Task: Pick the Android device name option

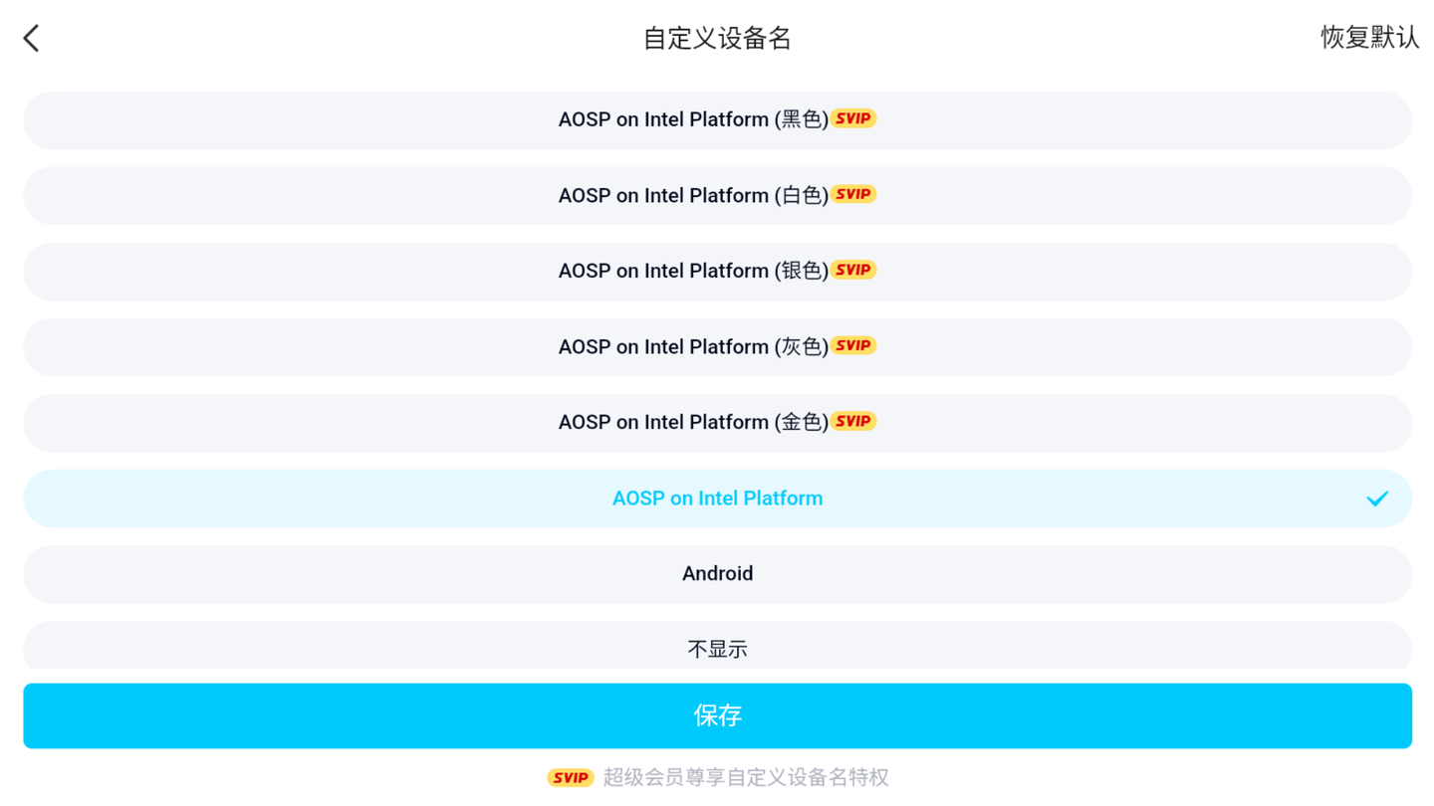Action: [717, 574]
